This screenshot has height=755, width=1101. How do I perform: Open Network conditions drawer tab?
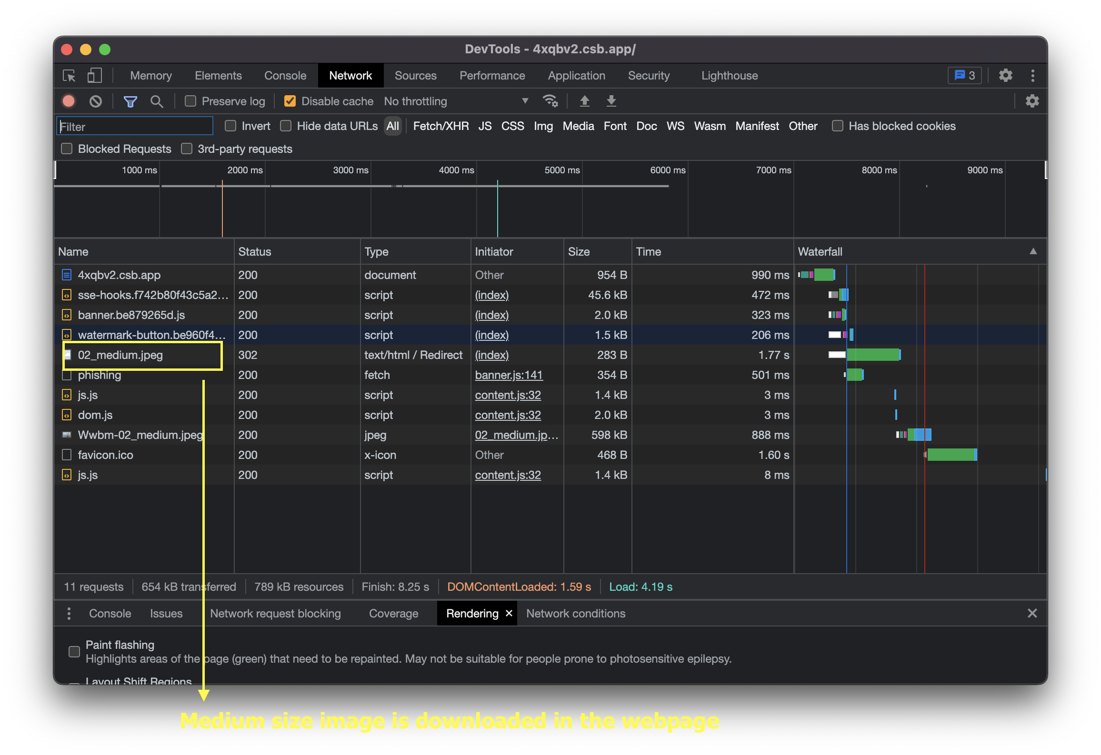(576, 614)
